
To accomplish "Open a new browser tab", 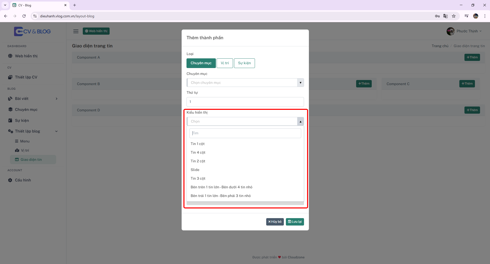I will pyautogui.click(x=75, y=5).
